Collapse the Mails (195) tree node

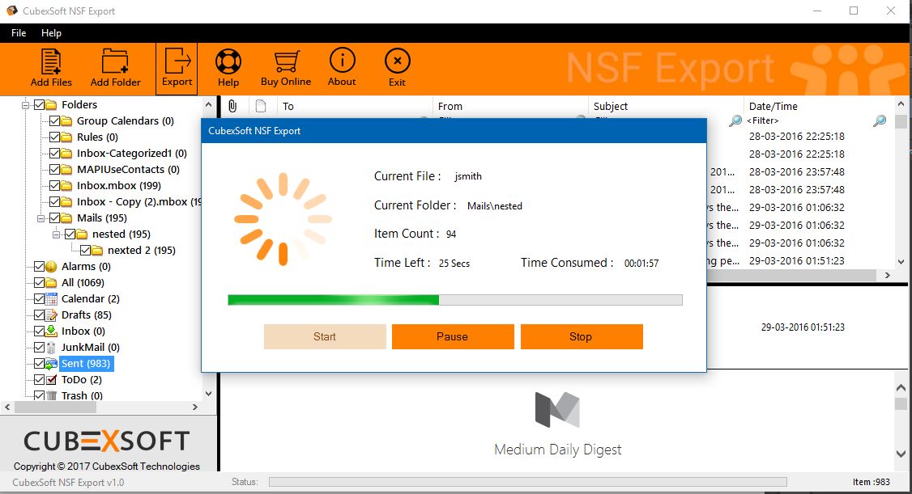tap(41, 217)
